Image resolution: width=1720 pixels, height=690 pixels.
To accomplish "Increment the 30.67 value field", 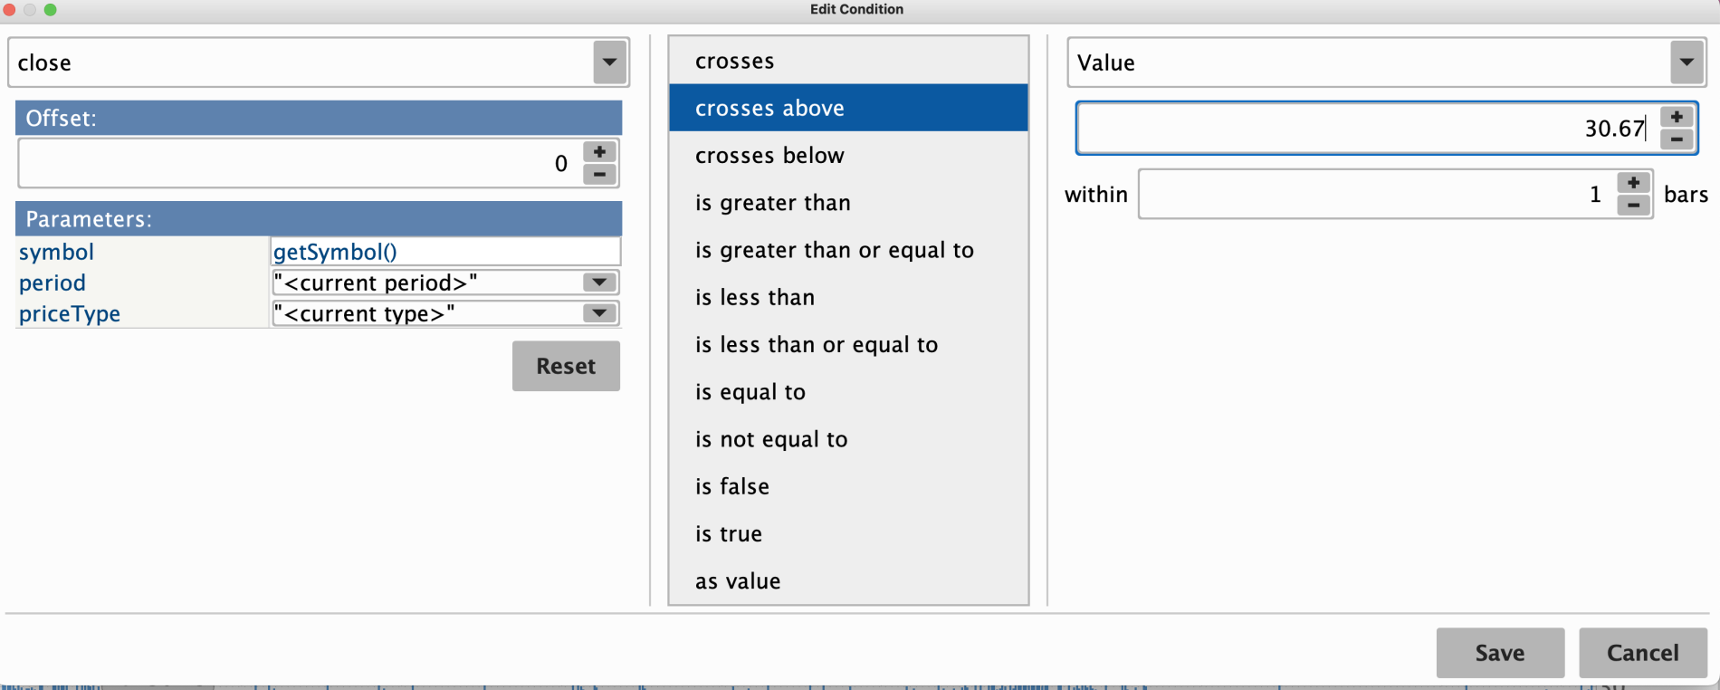I will (1677, 117).
